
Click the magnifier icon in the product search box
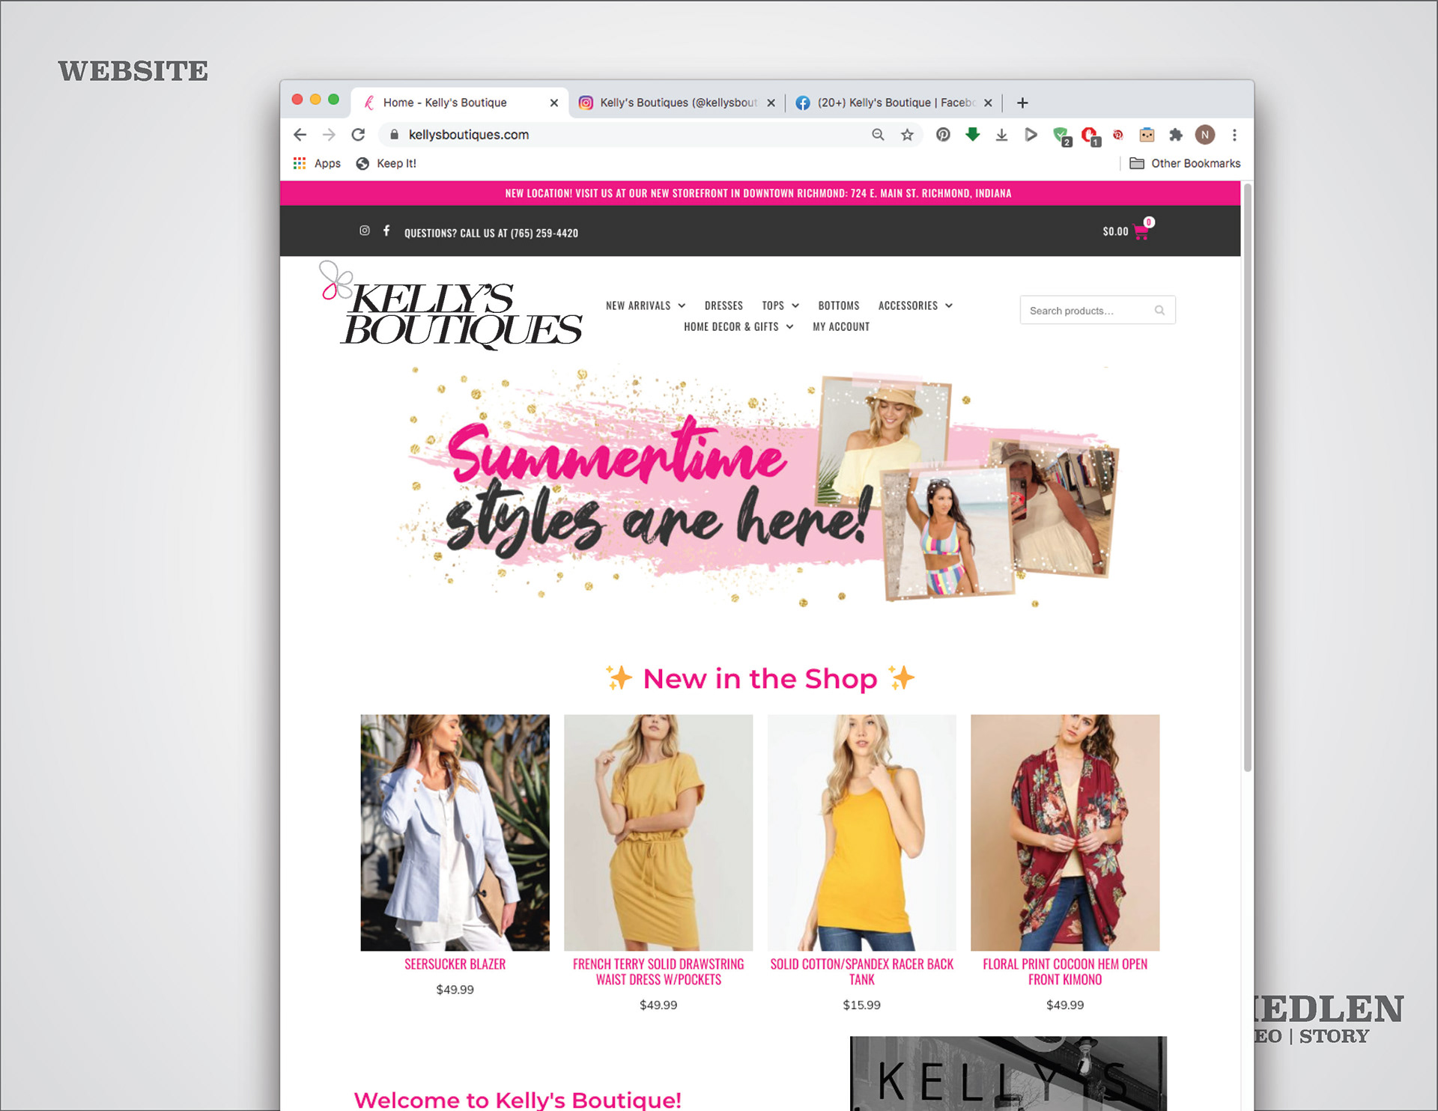1159,310
